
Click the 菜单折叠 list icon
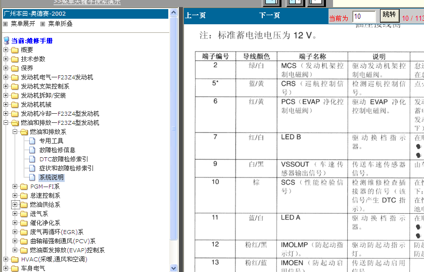(x=42, y=24)
